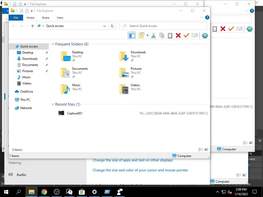Show hidden system tray icons

(x=217, y=192)
